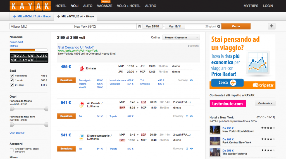
Task: Click the Emirates airline logo
Action: (x=82, y=68)
